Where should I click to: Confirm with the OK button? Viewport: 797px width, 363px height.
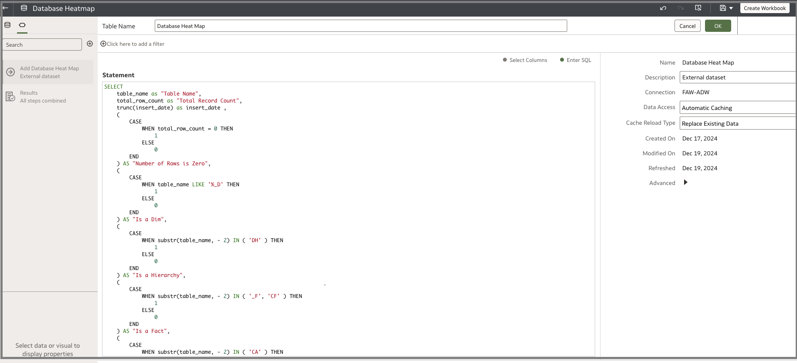718,26
